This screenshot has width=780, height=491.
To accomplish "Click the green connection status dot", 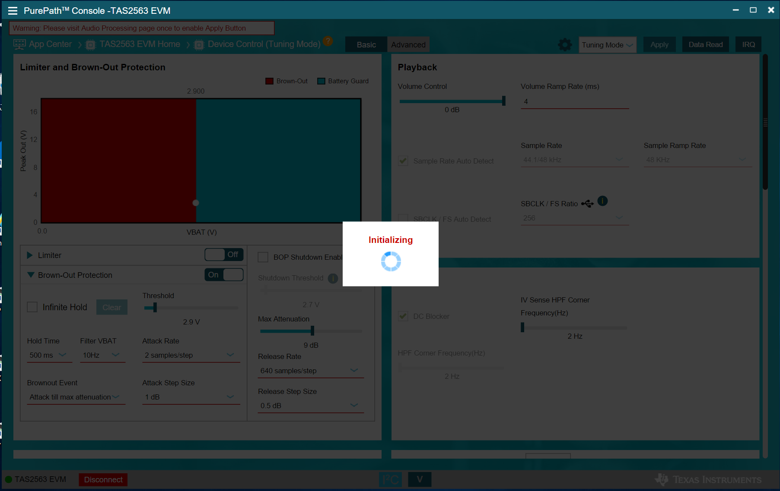I will click(8, 479).
